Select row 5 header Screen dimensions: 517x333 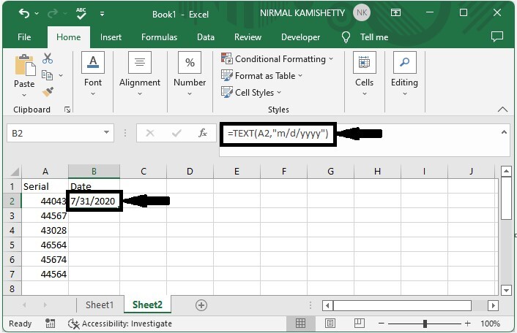tap(12, 245)
